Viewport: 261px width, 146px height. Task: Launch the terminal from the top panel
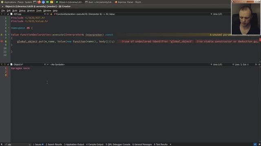(x=35, y=2)
